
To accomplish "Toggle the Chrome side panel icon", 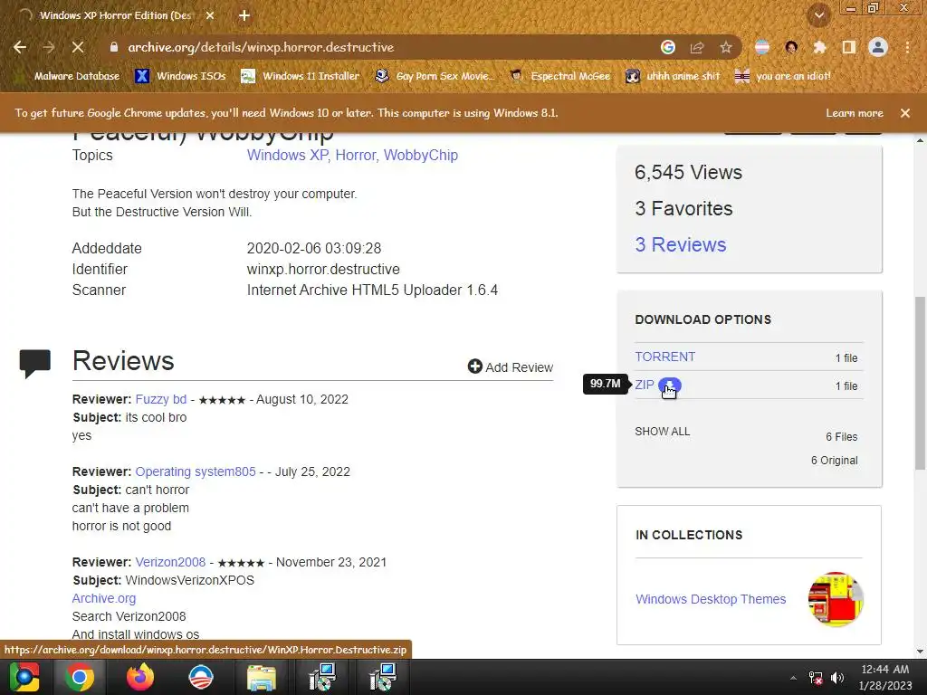I will 849,47.
